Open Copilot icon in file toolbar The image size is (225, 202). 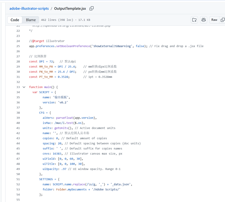203,20
